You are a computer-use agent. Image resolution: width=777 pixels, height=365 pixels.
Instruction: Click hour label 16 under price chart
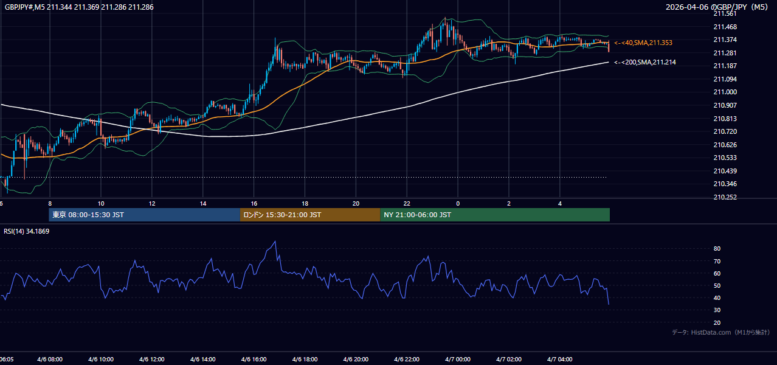coord(254,204)
